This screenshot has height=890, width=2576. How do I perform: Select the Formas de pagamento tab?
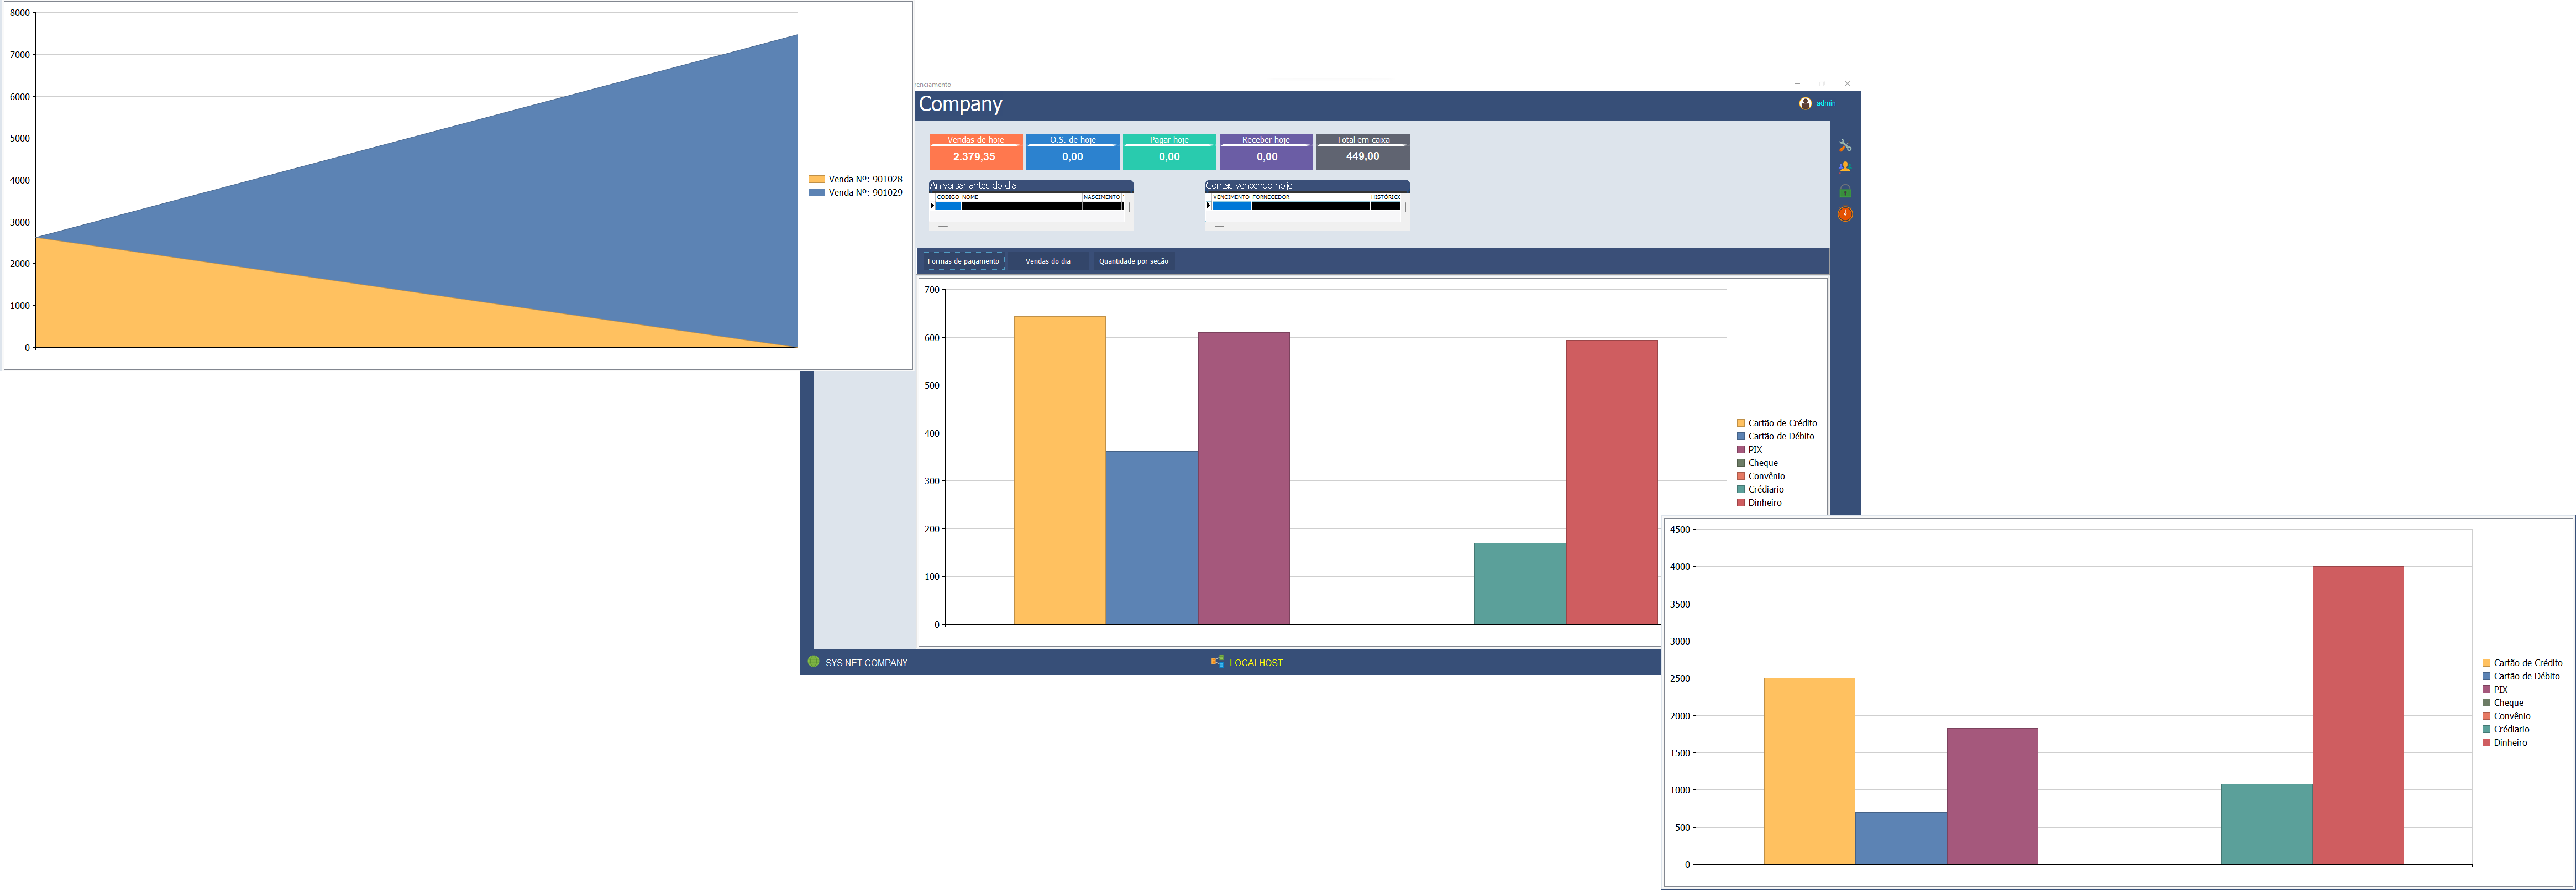point(963,261)
